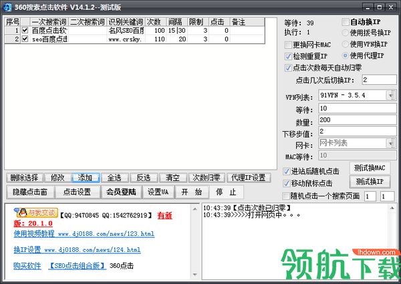Toggle checkbox for row 1 百度点击软
This screenshot has width=401, height=284.
pyautogui.click(x=25, y=31)
